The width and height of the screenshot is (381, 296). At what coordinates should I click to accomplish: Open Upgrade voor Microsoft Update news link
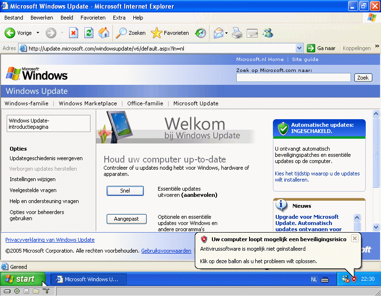[308, 223]
